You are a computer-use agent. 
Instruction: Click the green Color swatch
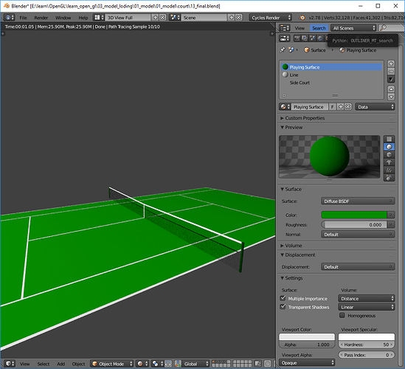[354, 215]
